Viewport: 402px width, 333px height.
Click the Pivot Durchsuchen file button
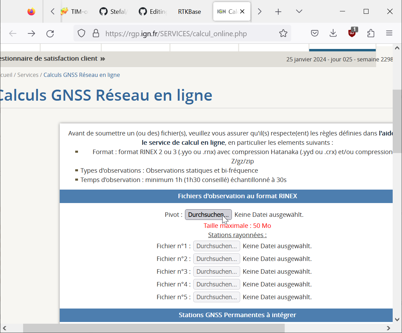point(208,215)
